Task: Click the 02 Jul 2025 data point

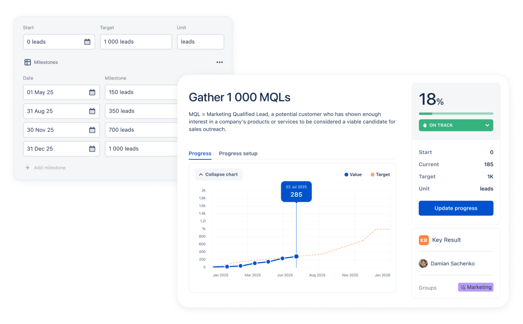Action: pos(296,256)
